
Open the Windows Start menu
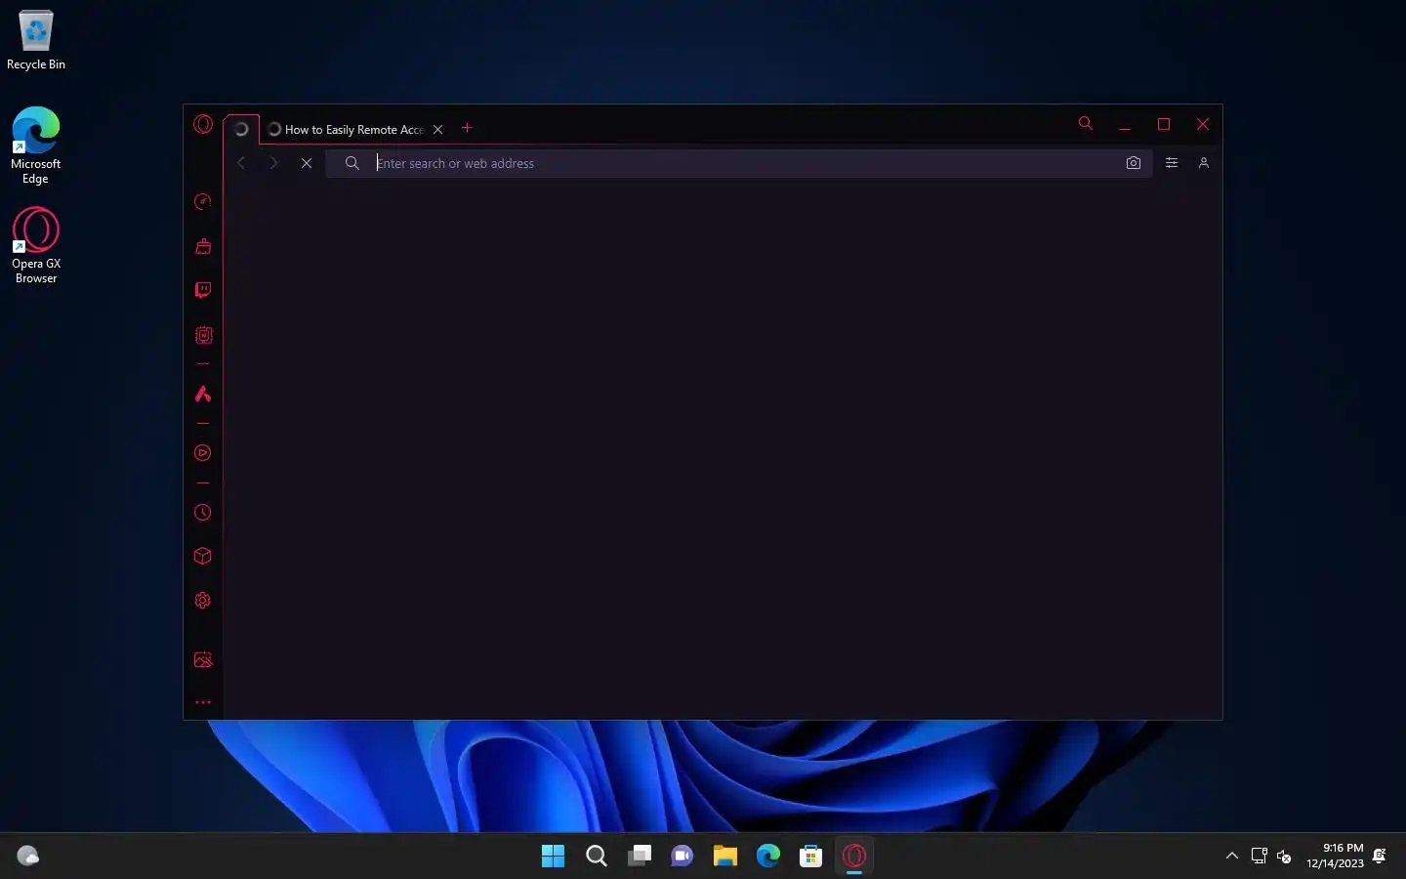tap(553, 857)
